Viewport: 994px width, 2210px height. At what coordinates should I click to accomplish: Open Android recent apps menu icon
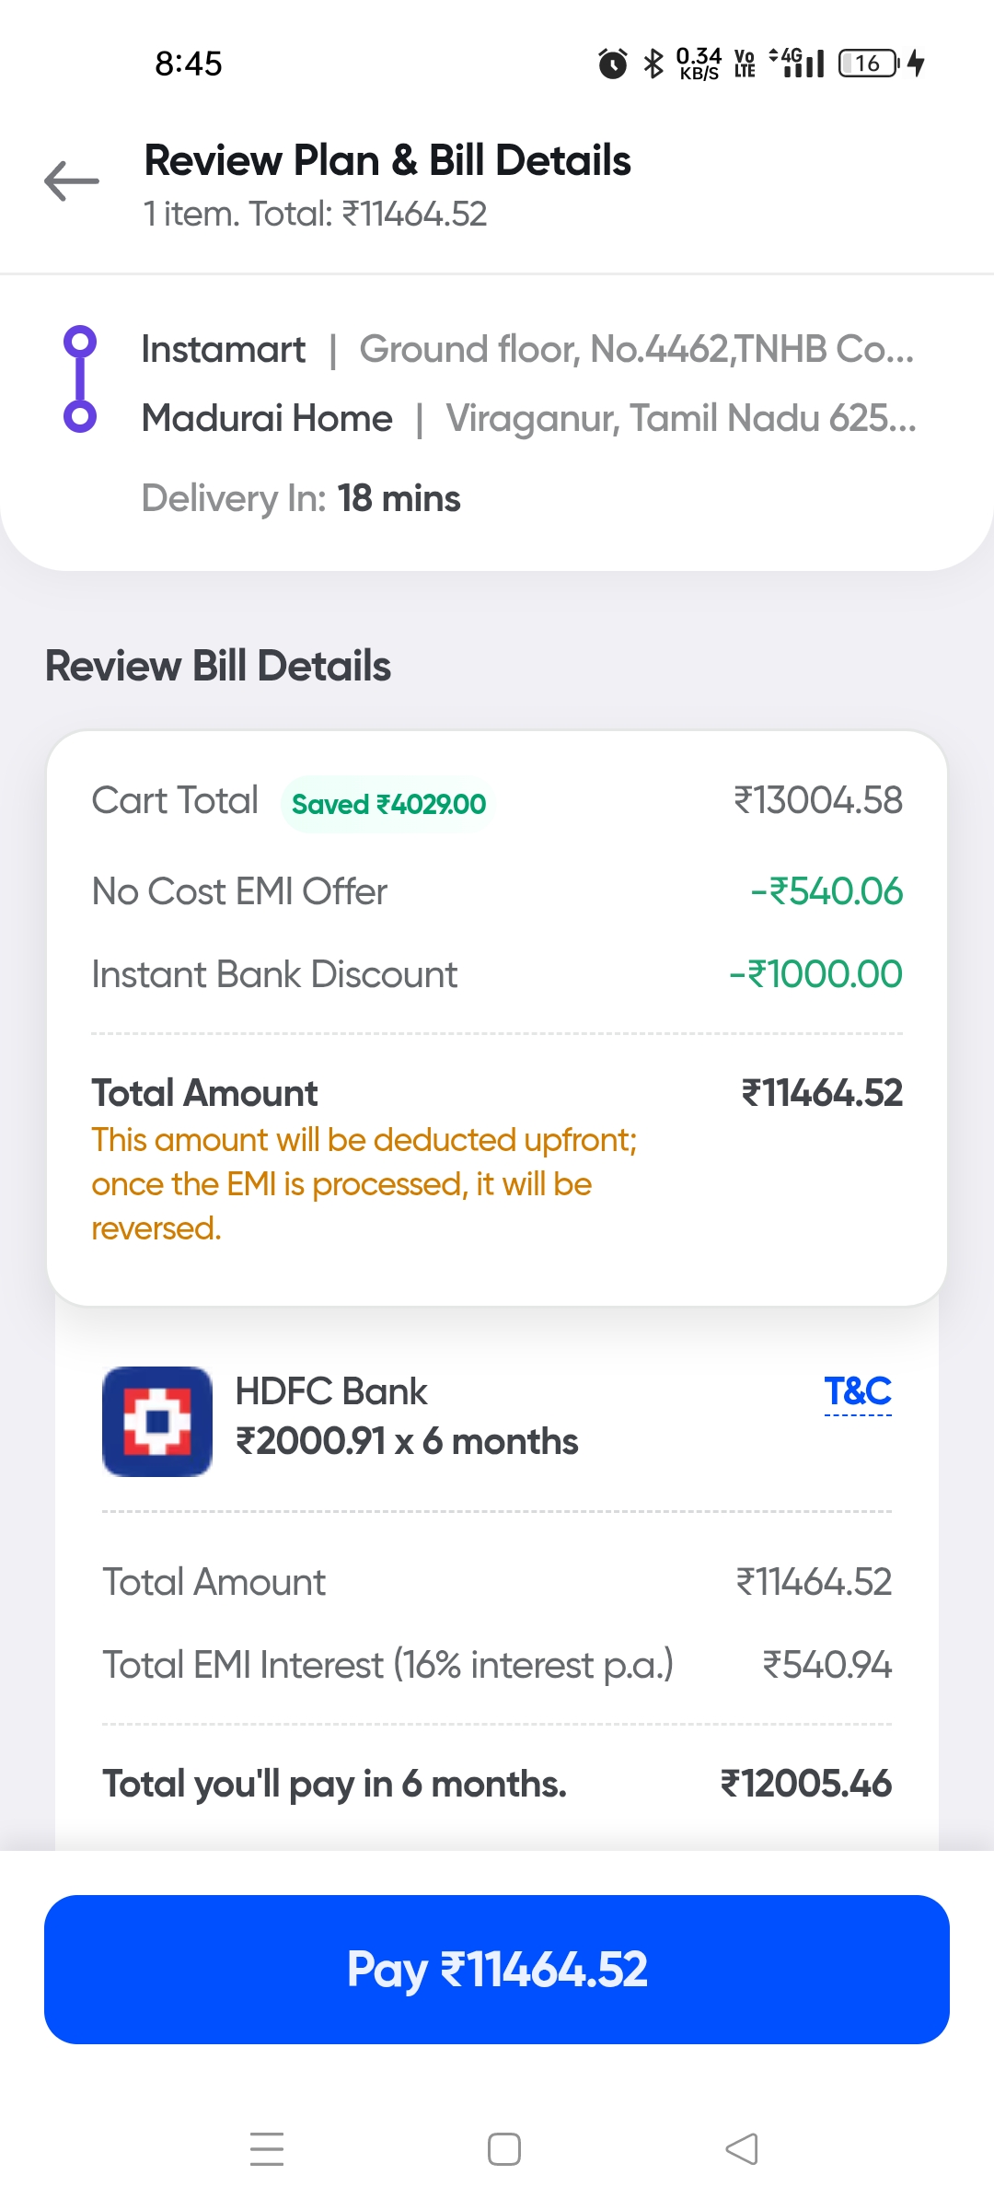[267, 2149]
